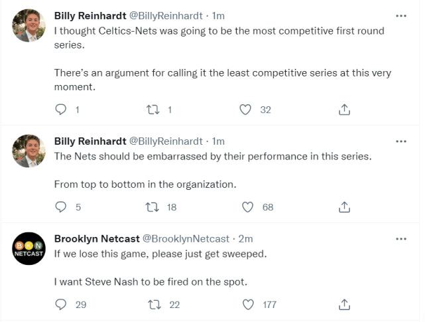Viewport: 425px width, 322px height.
Task: Share the Celtics-Nets competitive series tweet
Action: click(345, 110)
